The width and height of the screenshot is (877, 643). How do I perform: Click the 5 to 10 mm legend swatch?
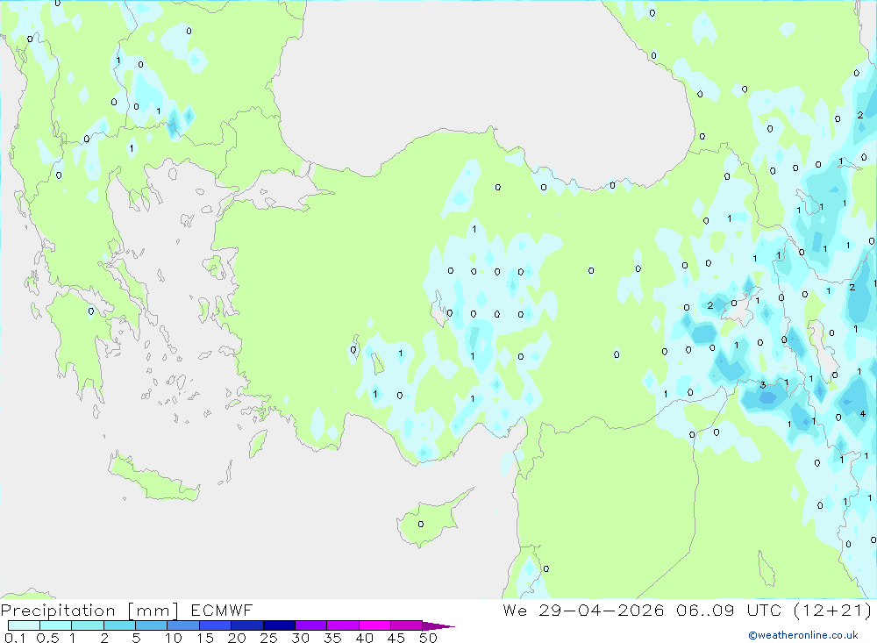151,625
